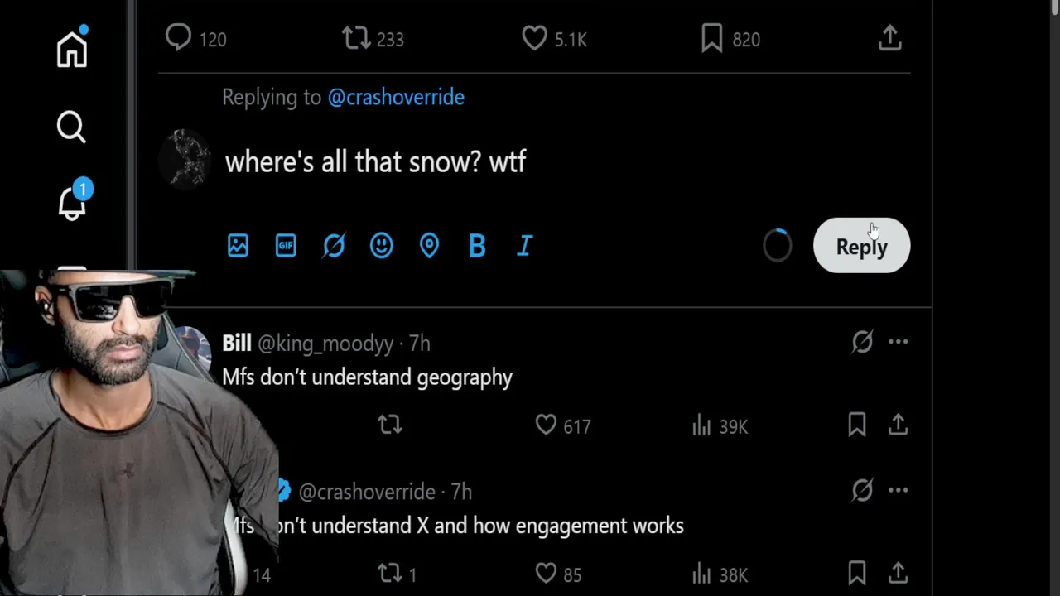Open more options on crashoverride's reply
The height and width of the screenshot is (596, 1060).
pos(898,490)
